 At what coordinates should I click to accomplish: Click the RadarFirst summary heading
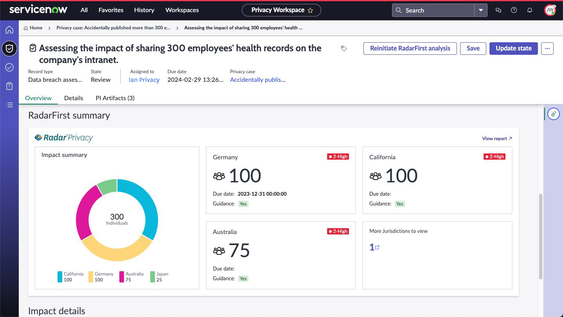pyautogui.click(x=69, y=115)
